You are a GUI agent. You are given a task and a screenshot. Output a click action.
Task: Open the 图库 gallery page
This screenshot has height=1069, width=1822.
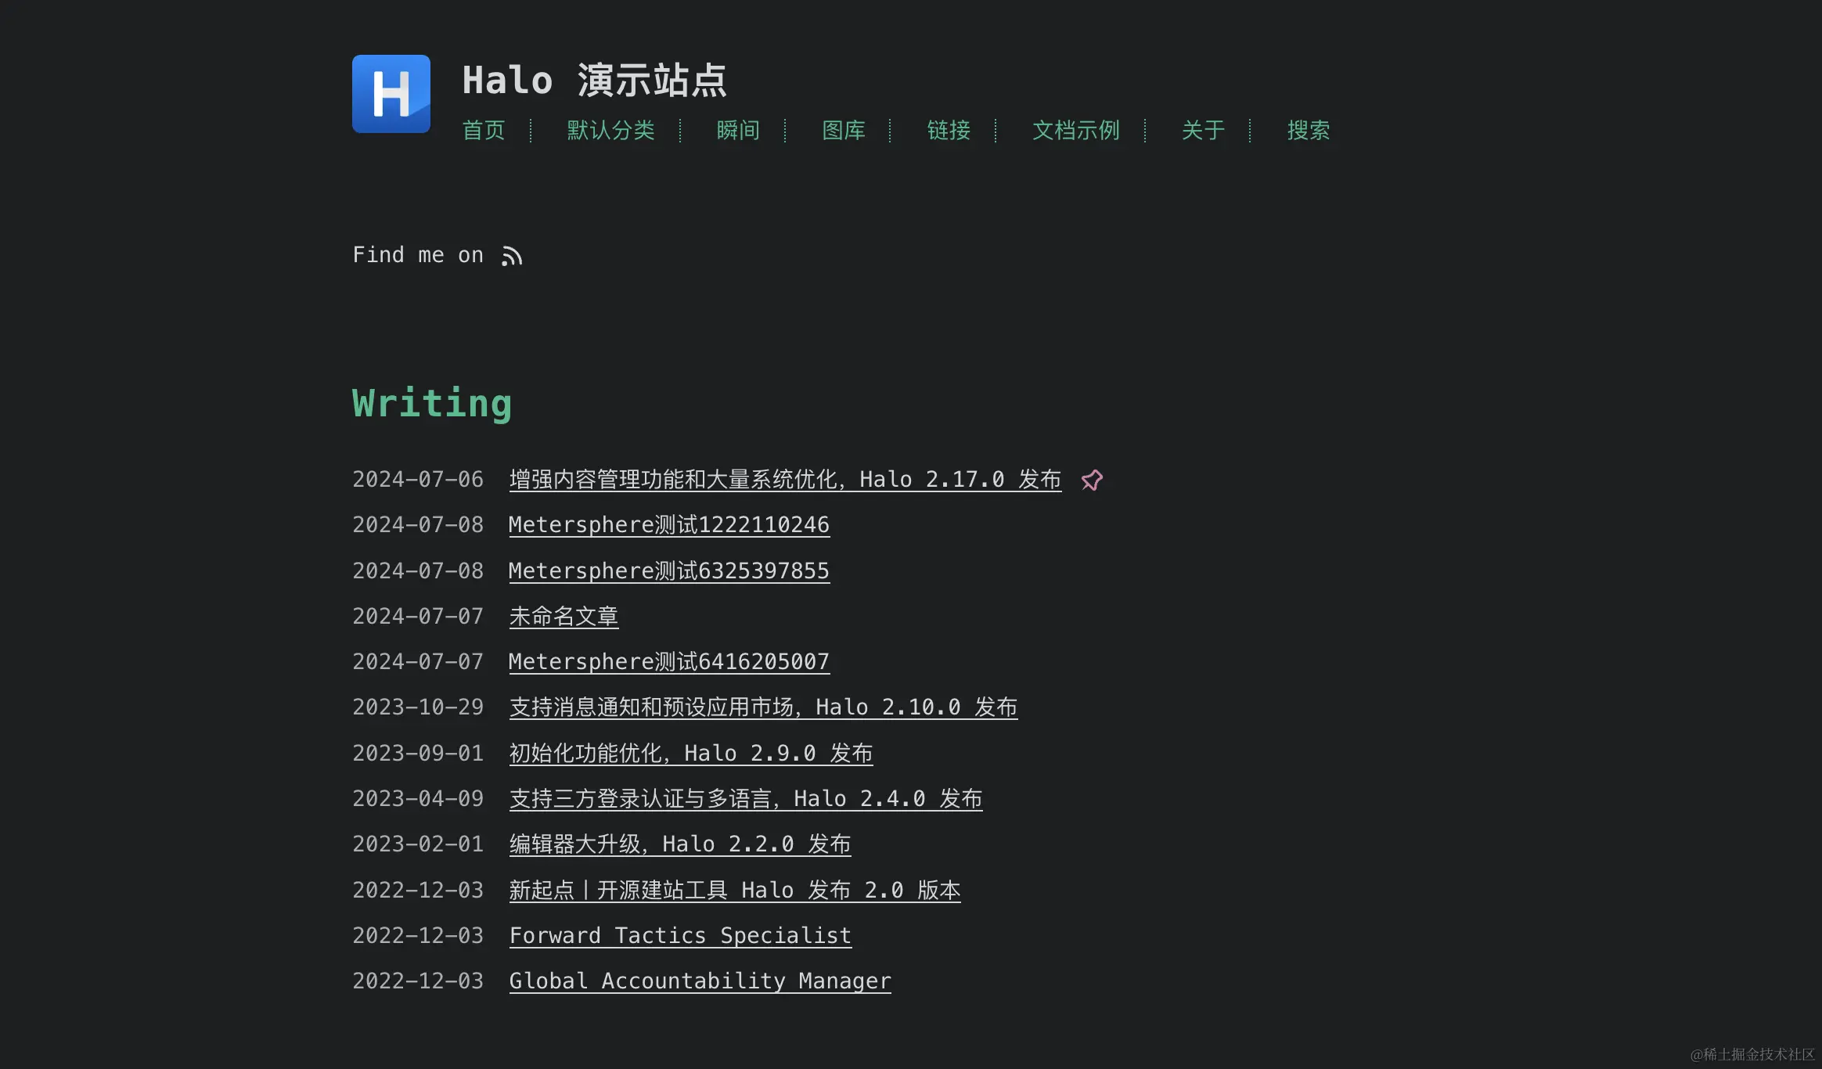(844, 130)
